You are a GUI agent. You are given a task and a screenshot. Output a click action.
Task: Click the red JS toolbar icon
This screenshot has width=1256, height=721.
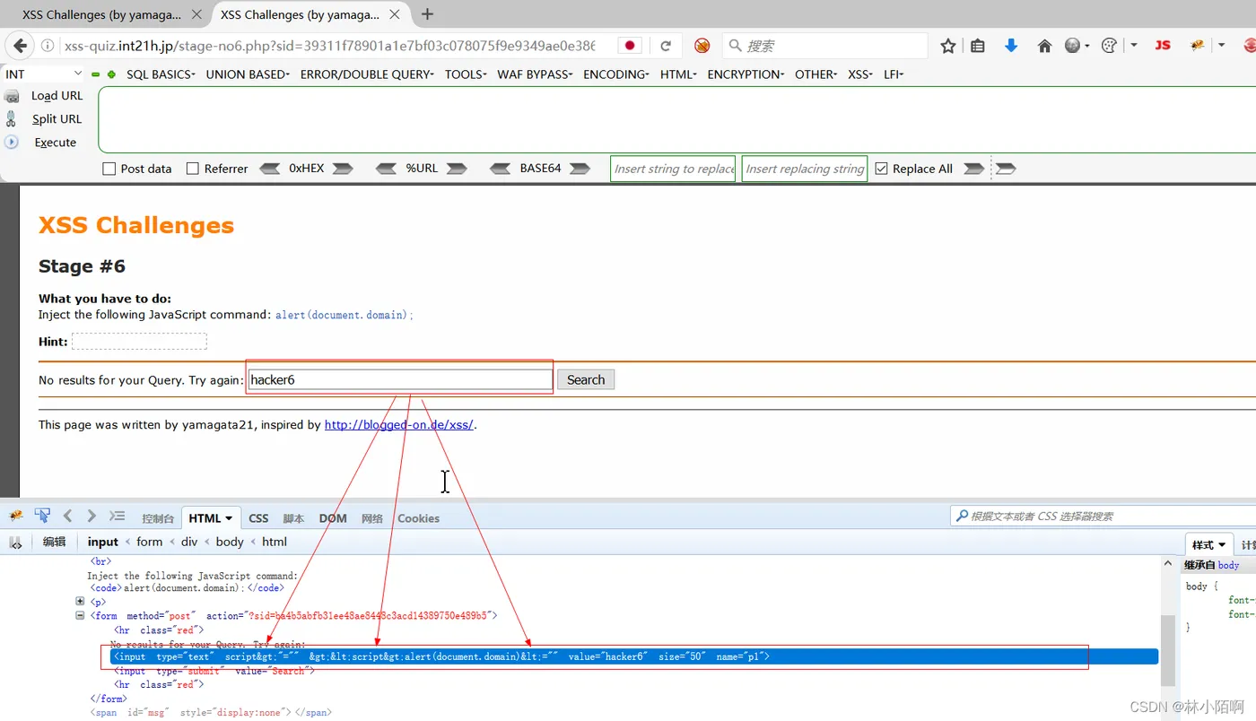[1163, 45]
